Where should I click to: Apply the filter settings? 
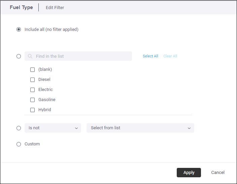(x=189, y=173)
